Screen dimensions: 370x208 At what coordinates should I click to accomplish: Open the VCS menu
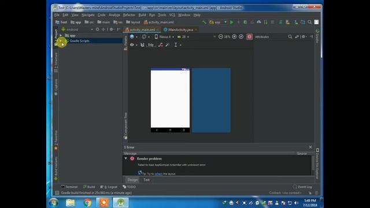pyautogui.click(x=172, y=15)
